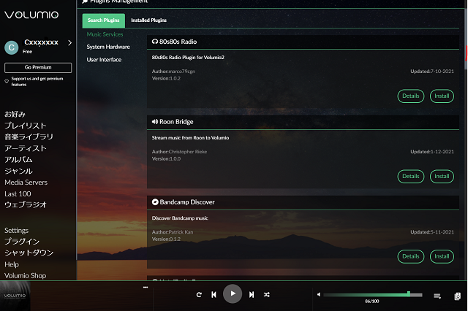Open Help in sidebar
This screenshot has width=468, height=311.
point(12,264)
